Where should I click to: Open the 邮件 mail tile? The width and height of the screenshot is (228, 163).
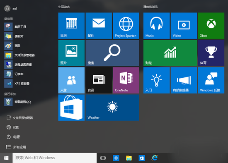[x=99, y=26]
